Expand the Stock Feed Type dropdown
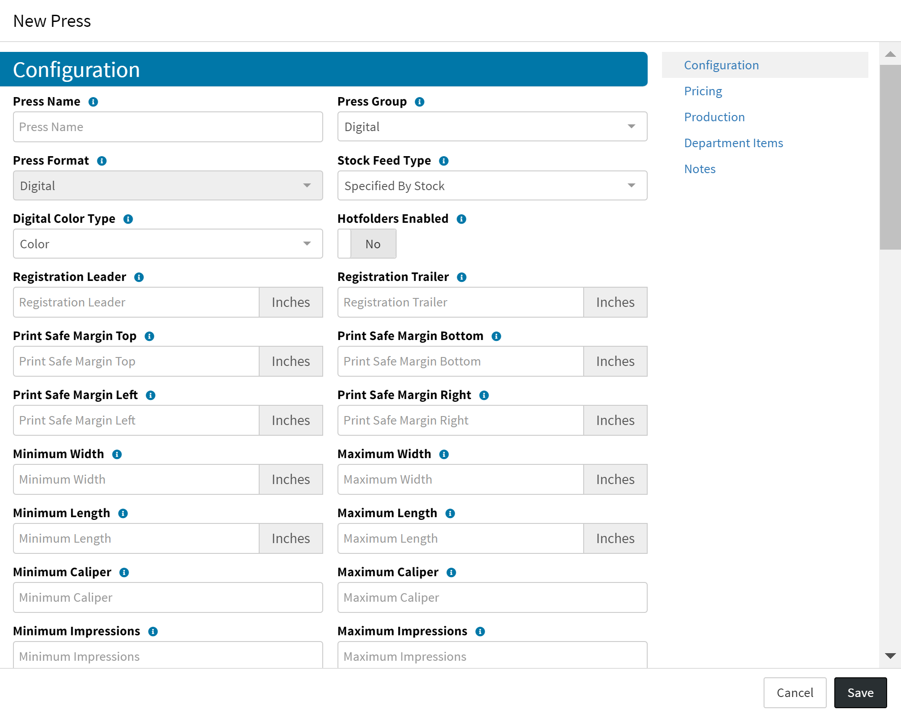 tap(492, 186)
